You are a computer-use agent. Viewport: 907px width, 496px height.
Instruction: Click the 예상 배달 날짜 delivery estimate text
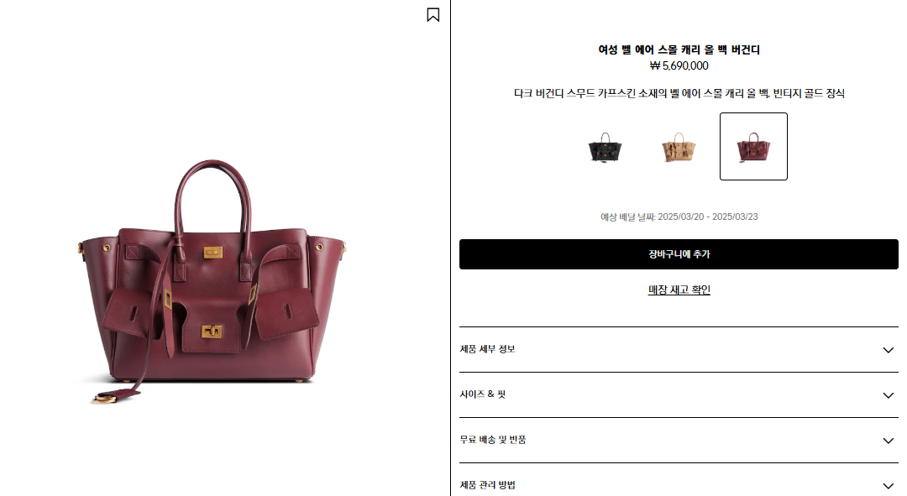(679, 217)
